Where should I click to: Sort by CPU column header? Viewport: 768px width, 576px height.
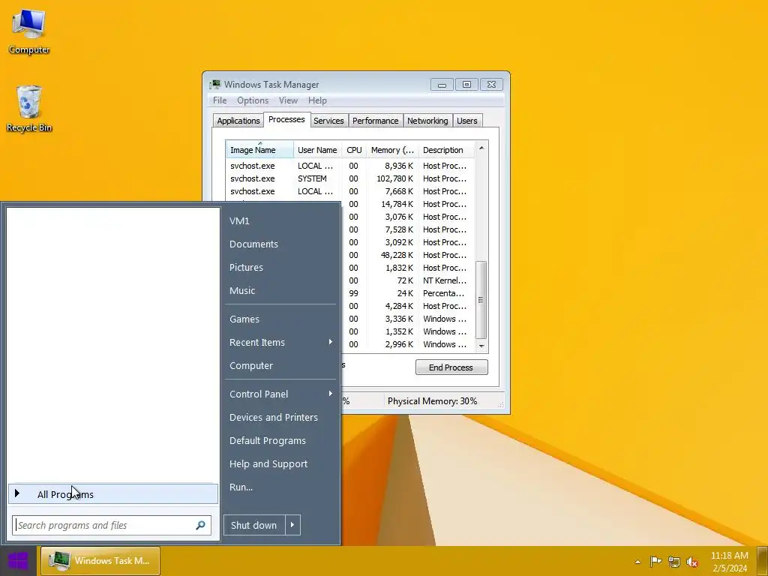pos(354,150)
